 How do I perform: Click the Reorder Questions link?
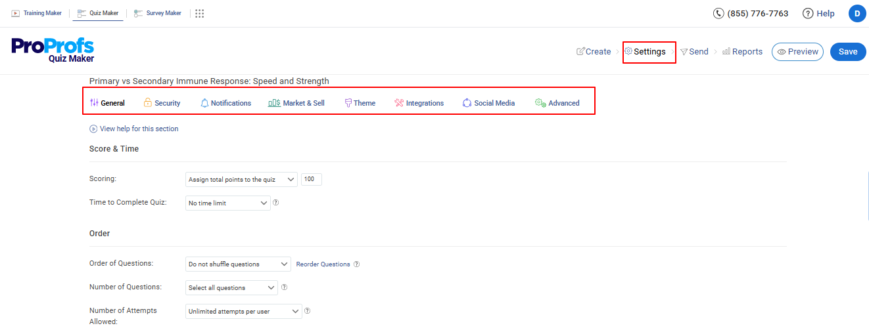pos(323,264)
